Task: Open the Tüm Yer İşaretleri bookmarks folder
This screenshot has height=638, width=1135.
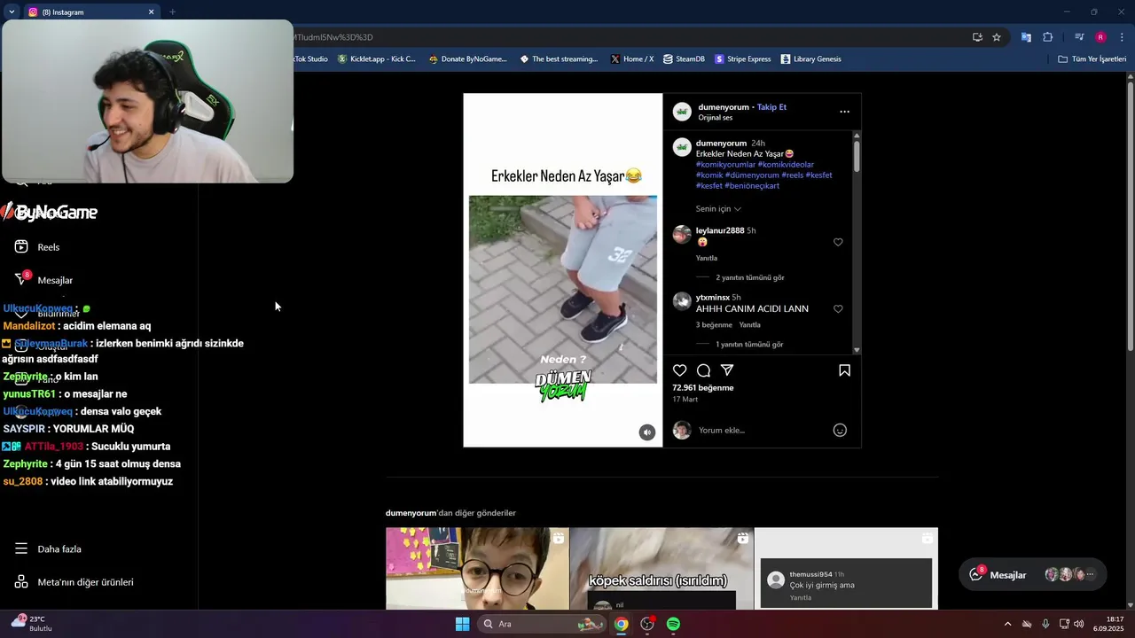Action: coord(1092,59)
